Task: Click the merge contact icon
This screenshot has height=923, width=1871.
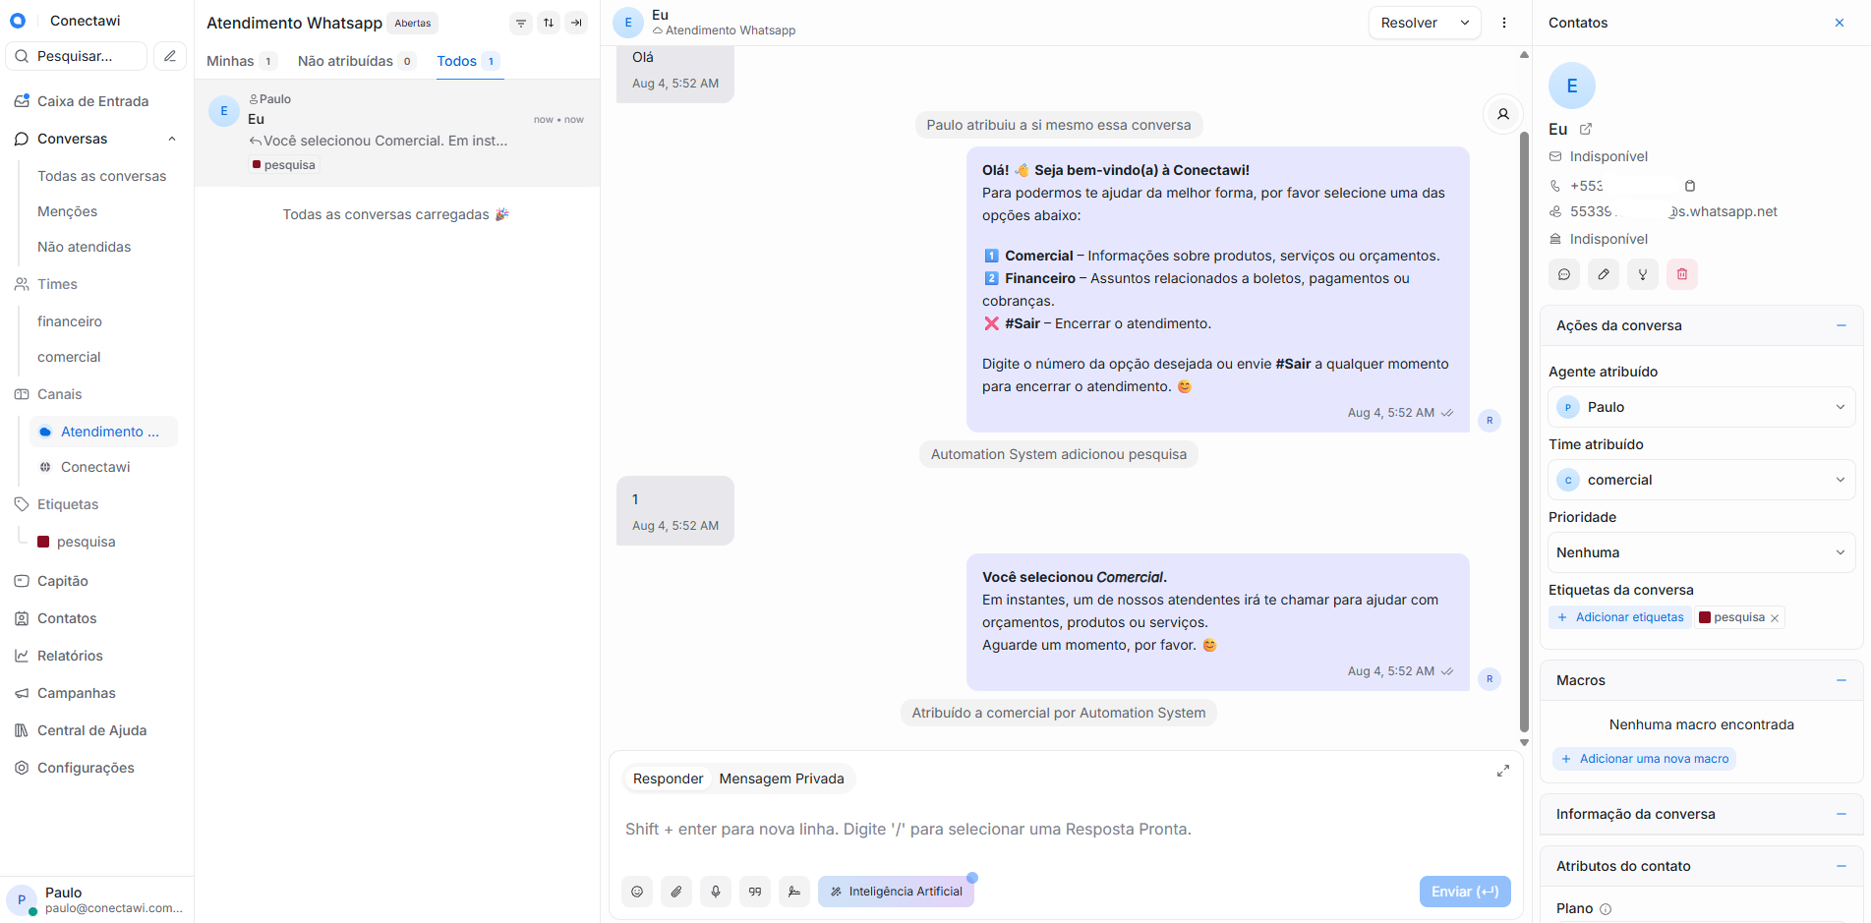Action: 1643,274
